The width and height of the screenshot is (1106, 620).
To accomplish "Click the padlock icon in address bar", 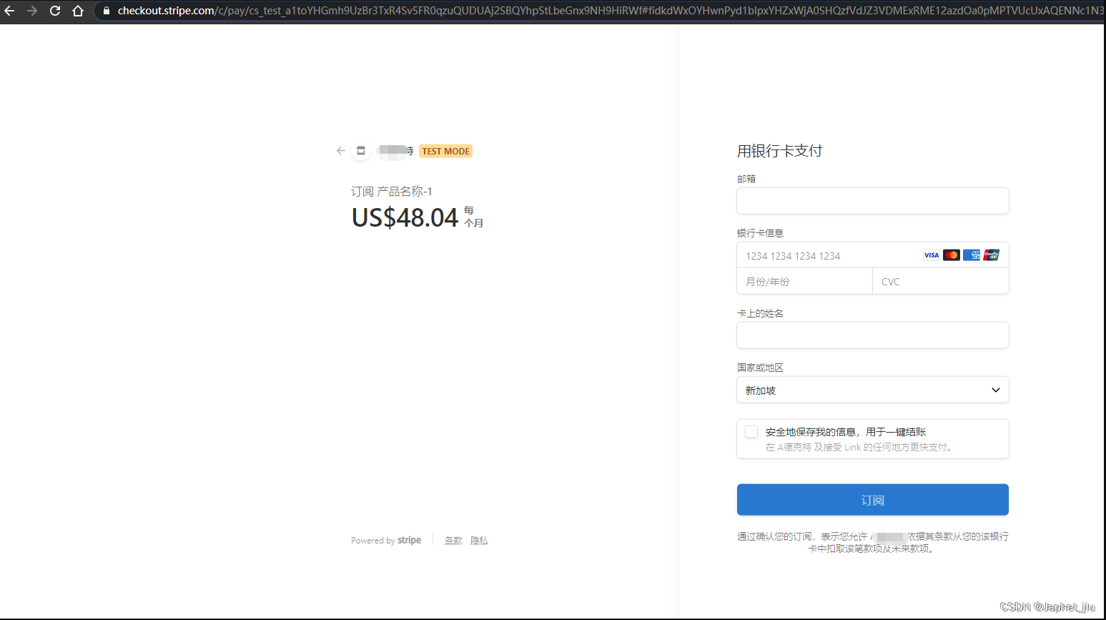I will [x=107, y=11].
